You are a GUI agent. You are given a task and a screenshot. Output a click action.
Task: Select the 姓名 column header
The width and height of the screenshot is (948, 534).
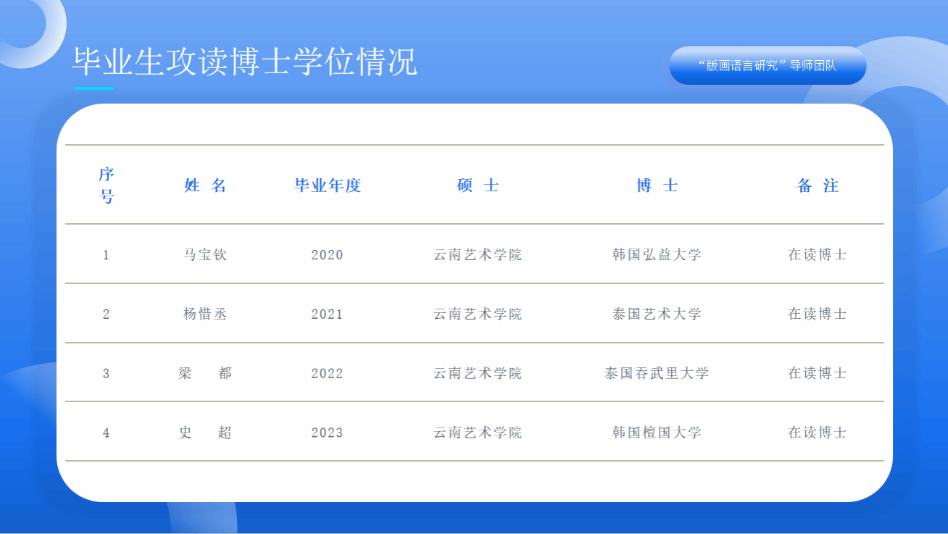click(x=206, y=185)
